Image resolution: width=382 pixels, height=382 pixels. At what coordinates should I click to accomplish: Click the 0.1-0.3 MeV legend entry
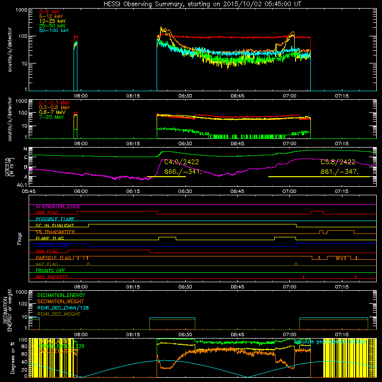(x=54, y=103)
